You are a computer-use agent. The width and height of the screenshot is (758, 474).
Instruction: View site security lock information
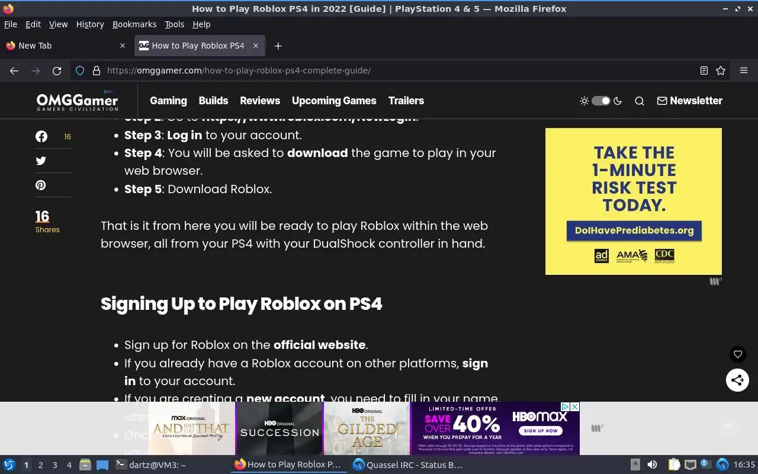96,71
